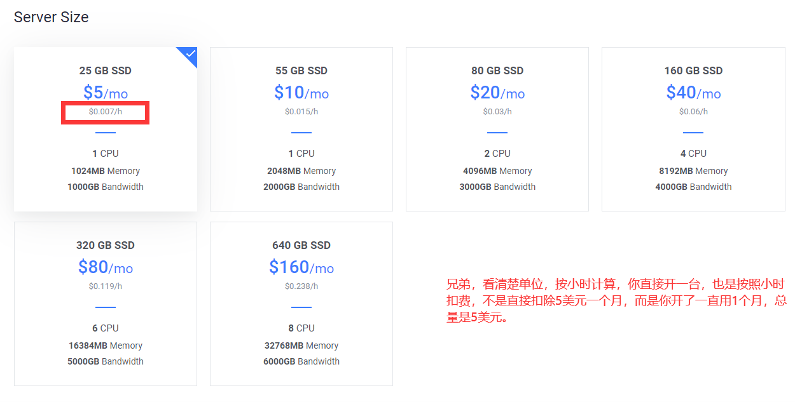
Task: Click the blue checkmark on the selected plan
Action: click(190, 54)
